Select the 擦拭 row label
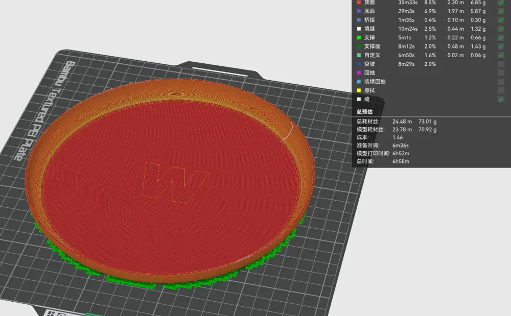This screenshot has width=511, height=316. pos(369,90)
